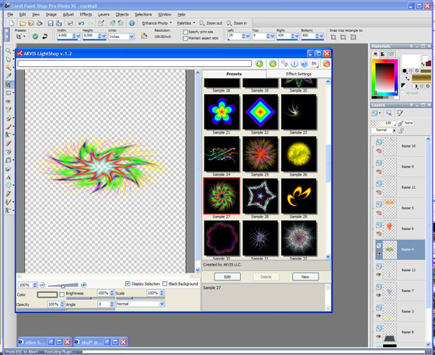Select the Text tool in the left toolbar
The width and height of the screenshot is (435, 355).
click(x=9, y=177)
